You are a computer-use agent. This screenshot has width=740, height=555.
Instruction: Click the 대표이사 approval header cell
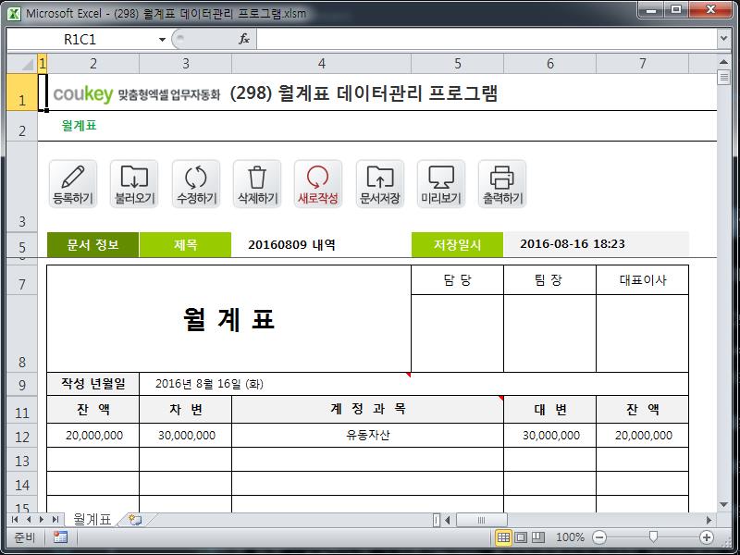(x=642, y=280)
